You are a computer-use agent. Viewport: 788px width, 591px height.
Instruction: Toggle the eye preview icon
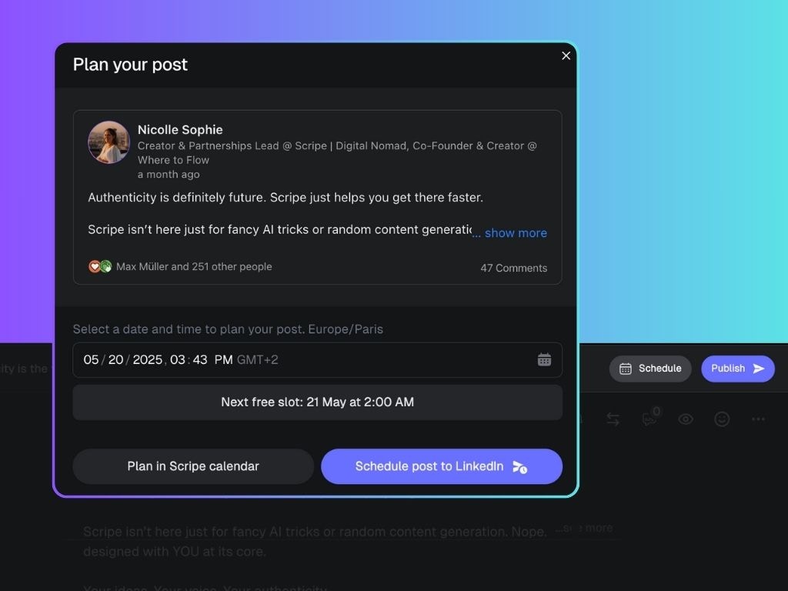point(686,419)
